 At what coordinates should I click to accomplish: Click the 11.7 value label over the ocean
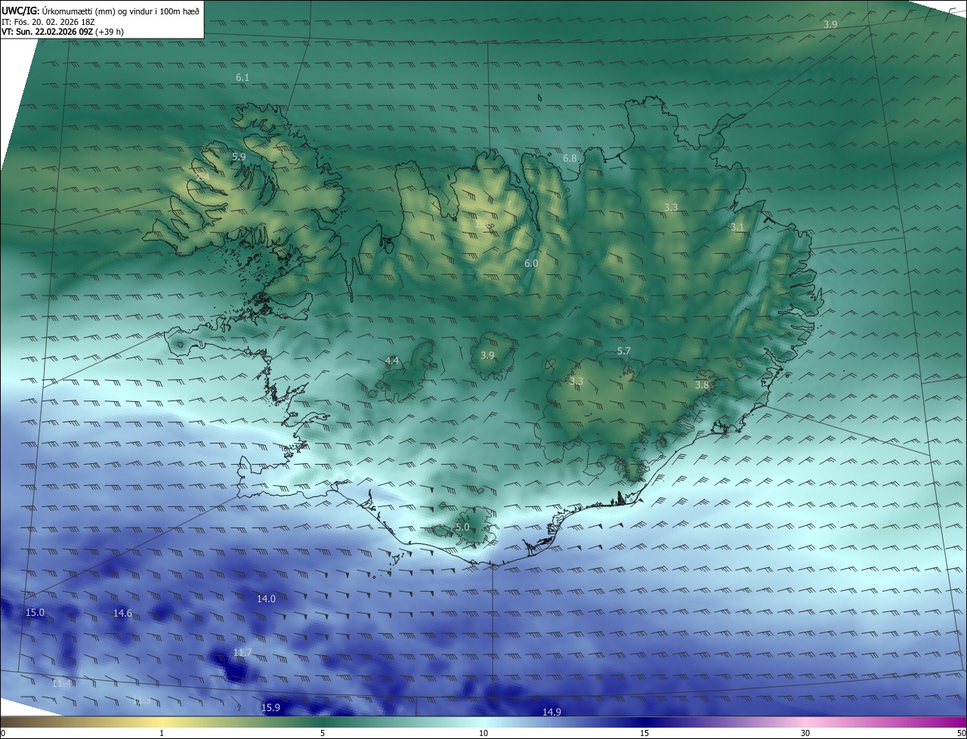coord(243,653)
